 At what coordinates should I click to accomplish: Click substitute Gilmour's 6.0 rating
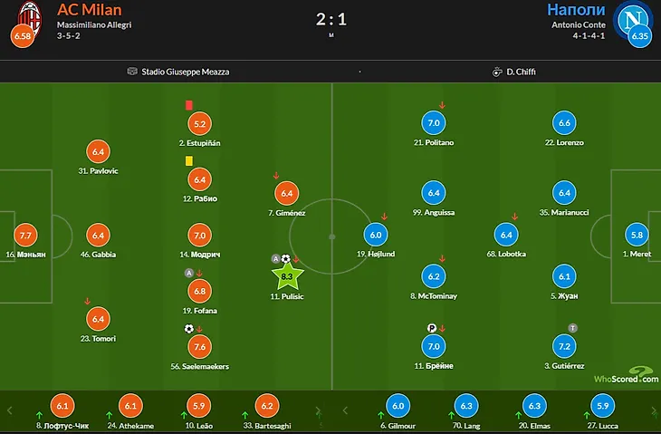click(398, 407)
